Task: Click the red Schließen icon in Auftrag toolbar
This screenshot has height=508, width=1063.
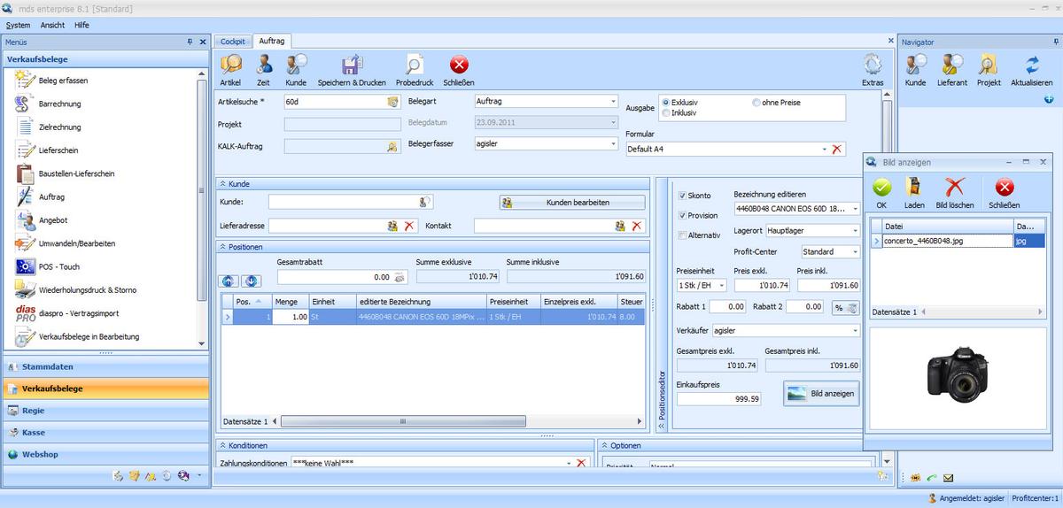Action: (x=459, y=65)
